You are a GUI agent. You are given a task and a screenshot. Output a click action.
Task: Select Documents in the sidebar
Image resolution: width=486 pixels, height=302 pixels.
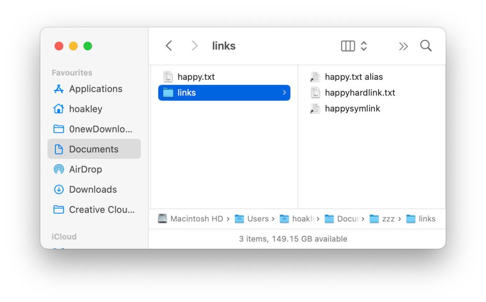93,149
